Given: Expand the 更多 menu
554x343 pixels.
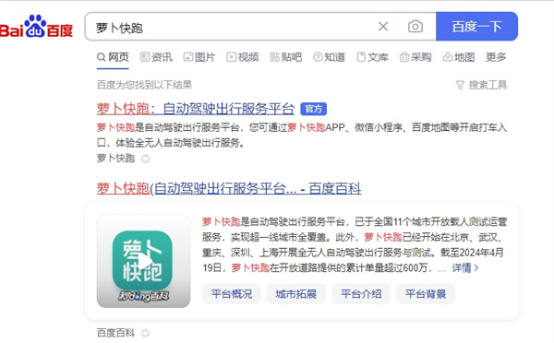Looking at the screenshot, I should 496,57.
